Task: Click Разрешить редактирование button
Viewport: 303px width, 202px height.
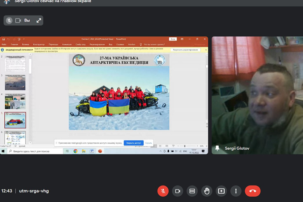Action: click(x=186, y=50)
